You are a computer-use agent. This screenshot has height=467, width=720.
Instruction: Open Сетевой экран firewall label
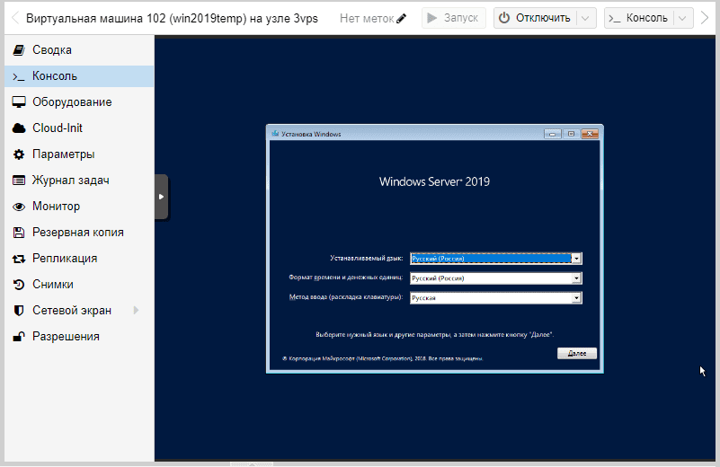(72, 311)
